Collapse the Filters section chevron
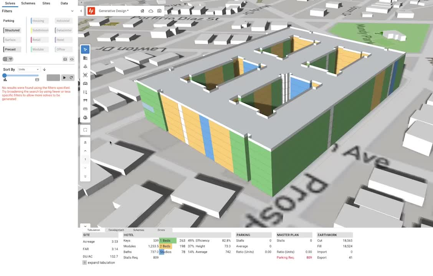The width and height of the screenshot is (433, 276). 72,11
